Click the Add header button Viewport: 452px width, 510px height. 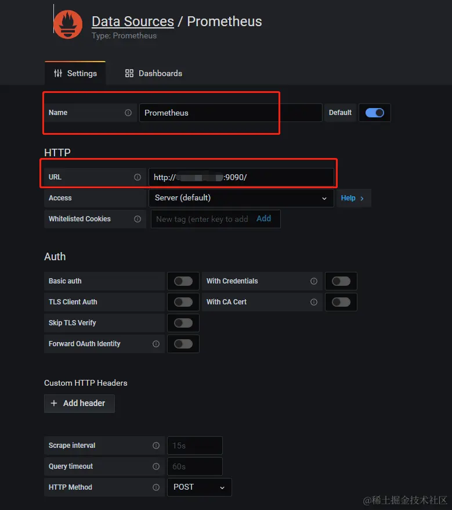tap(79, 403)
